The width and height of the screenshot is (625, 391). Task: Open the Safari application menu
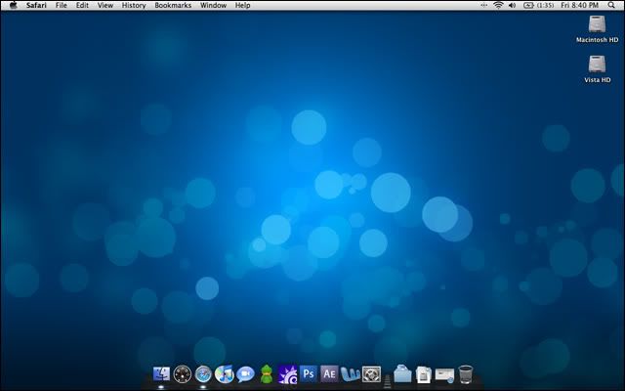coord(36,5)
